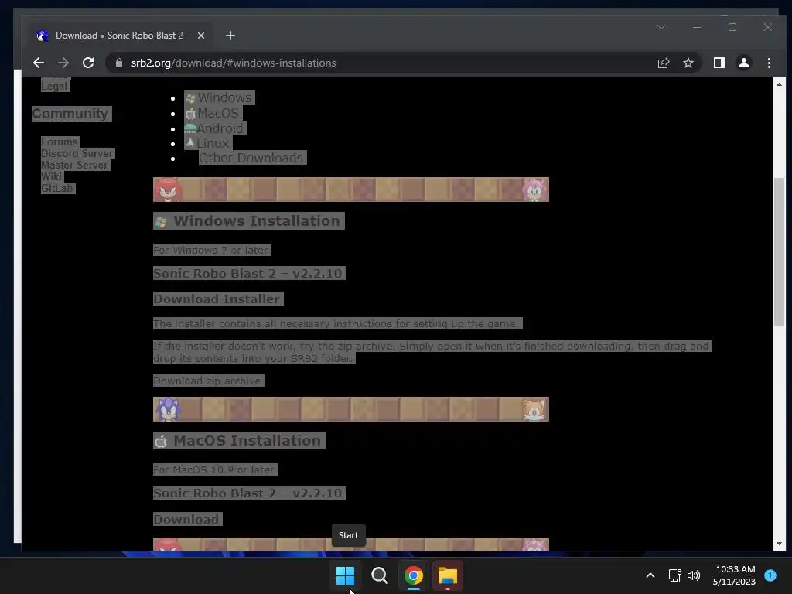This screenshot has height=594, width=792.
Task: Go back to the previous page
Action: point(39,63)
